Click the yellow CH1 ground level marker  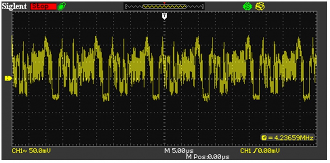tap(8, 78)
